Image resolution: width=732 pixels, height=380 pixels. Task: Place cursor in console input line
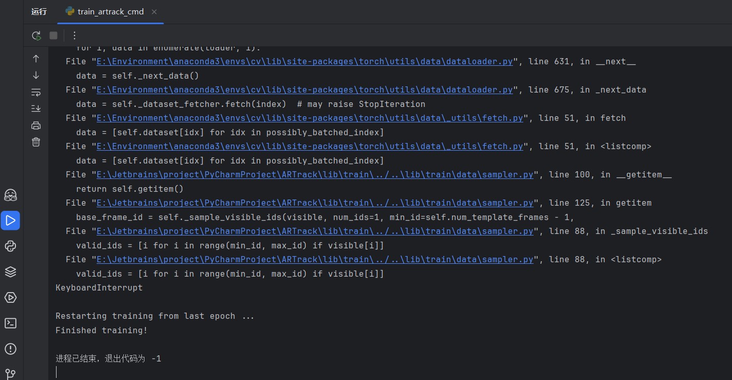point(391,372)
